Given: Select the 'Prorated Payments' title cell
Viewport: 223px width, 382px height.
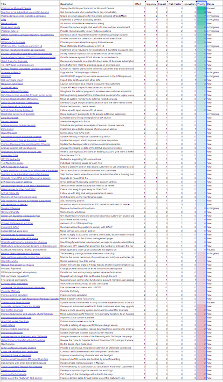Looking at the screenshot, I should point(30,268).
